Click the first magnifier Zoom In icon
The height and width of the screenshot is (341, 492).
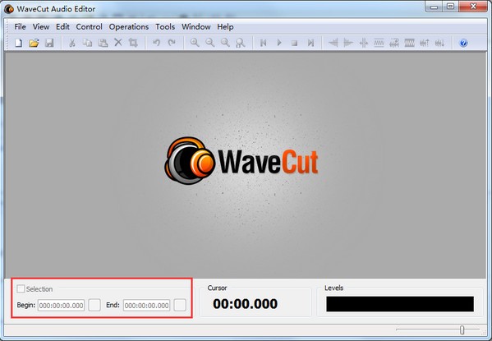(195, 43)
